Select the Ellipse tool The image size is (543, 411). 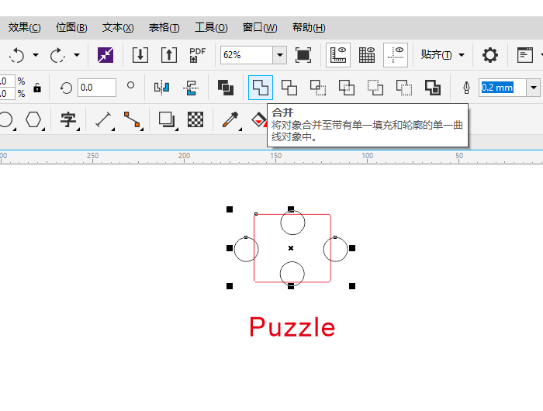point(5,119)
